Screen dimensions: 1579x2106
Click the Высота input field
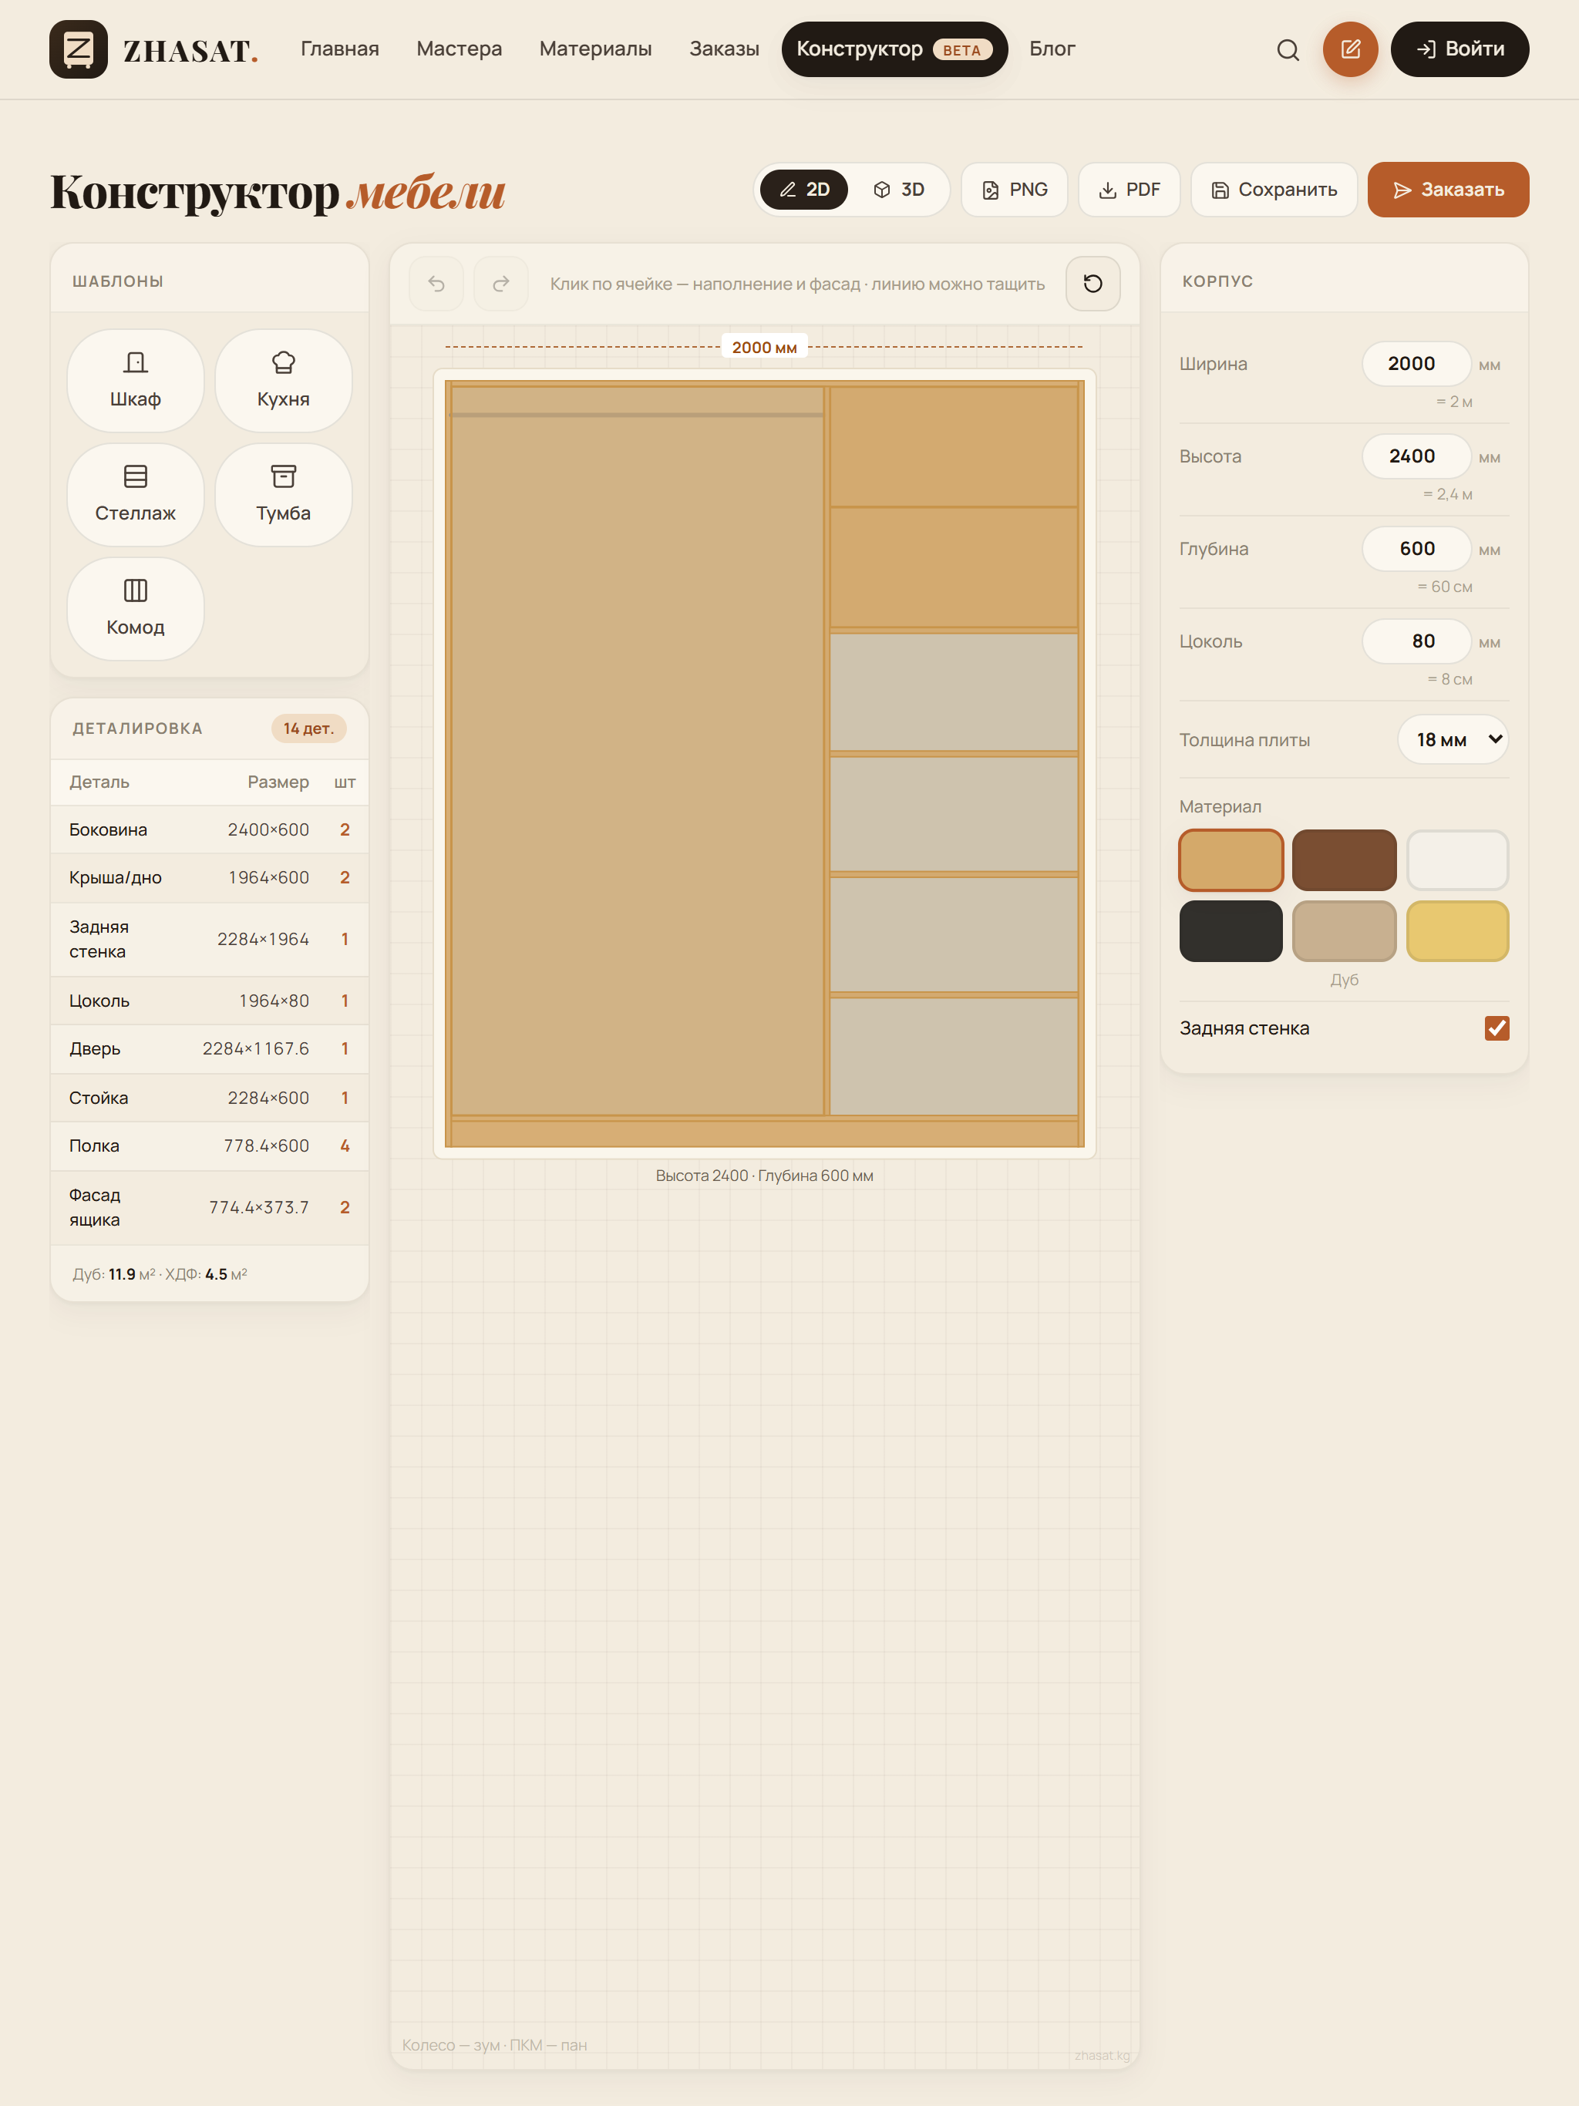click(x=1416, y=456)
